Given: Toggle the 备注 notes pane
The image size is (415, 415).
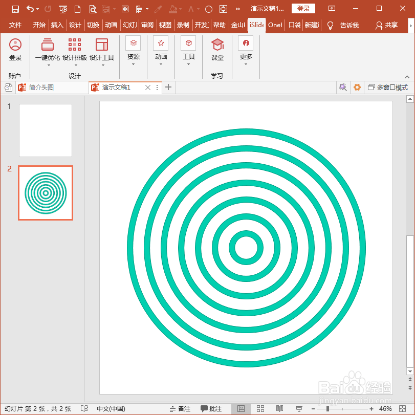Looking at the screenshot, I should click(x=180, y=409).
